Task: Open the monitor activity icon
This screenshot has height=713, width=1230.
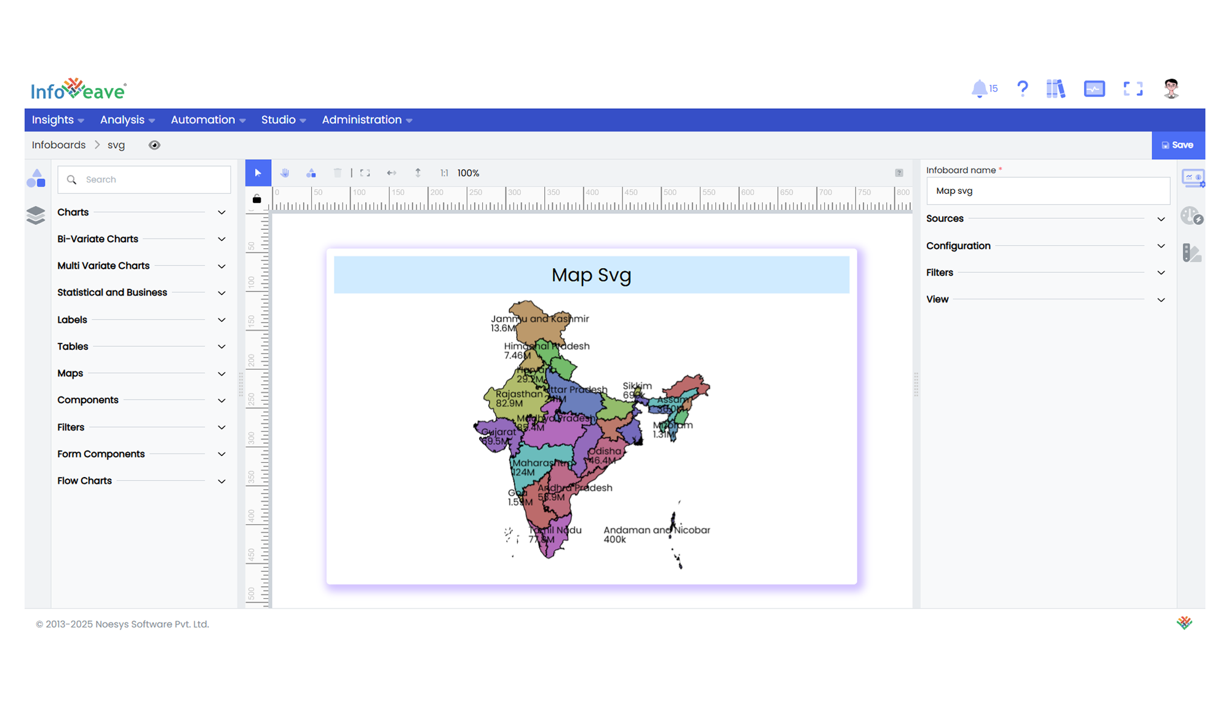Action: 1095,89
